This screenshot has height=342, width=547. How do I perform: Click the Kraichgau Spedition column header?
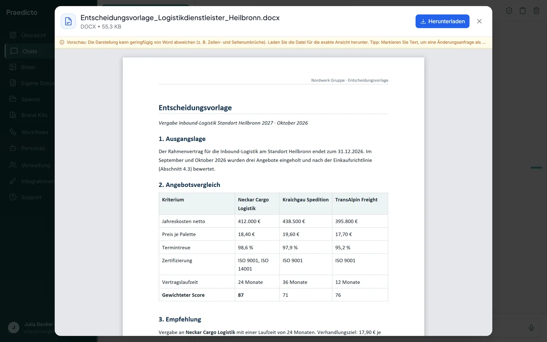[305, 204]
